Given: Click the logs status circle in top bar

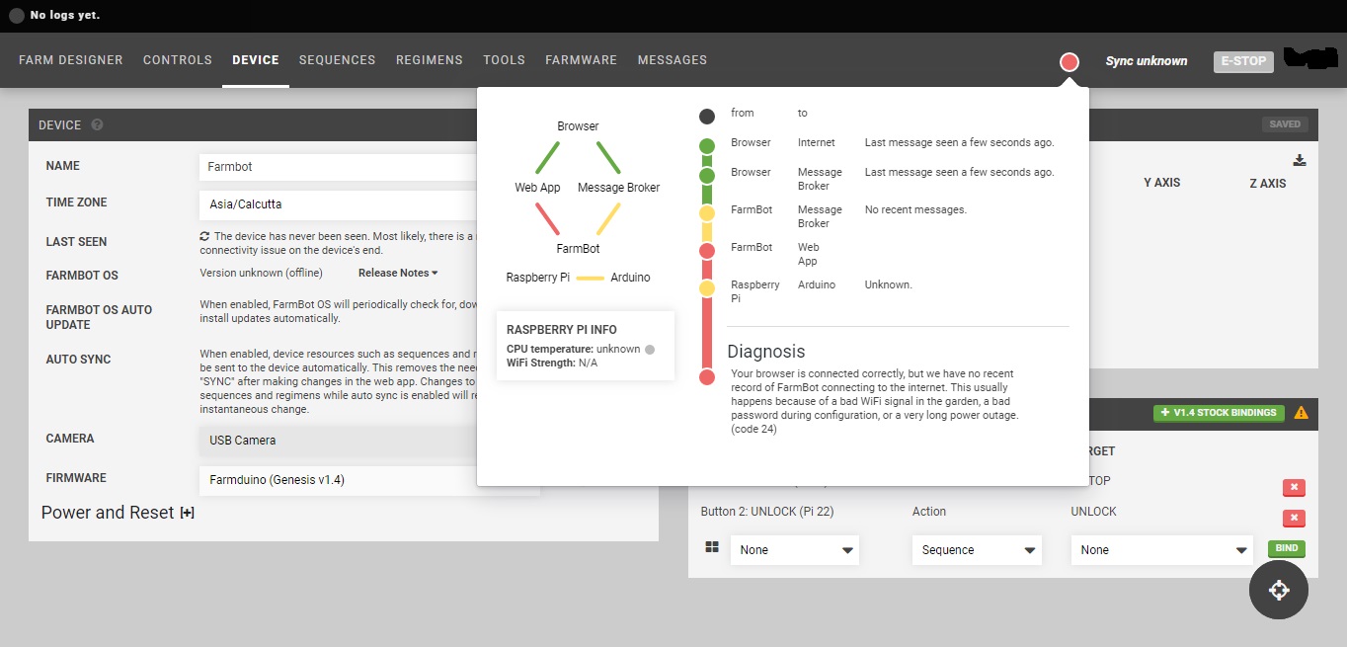Looking at the screenshot, I should pos(16,16).
